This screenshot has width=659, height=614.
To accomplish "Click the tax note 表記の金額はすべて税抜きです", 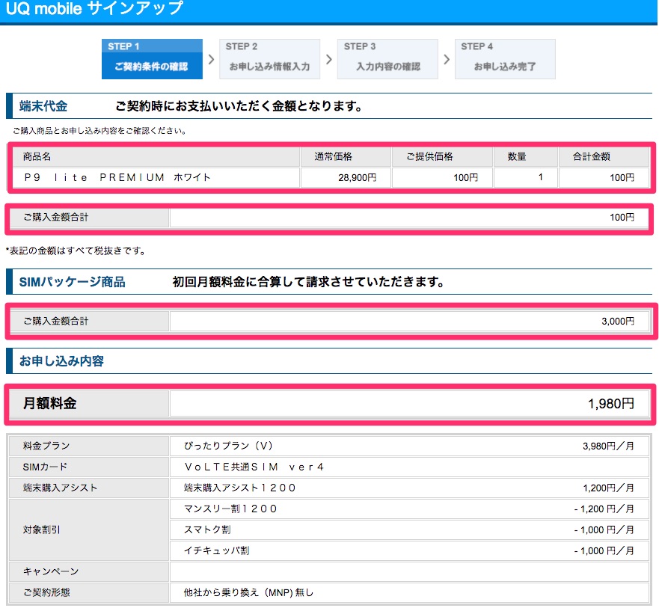I will click(x=76, y=251).
